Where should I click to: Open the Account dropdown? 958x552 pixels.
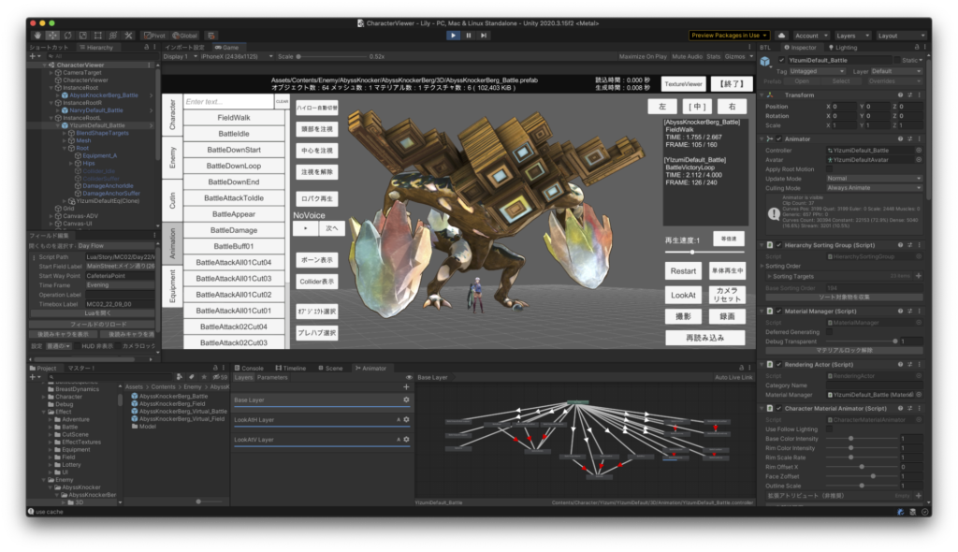(811, 36)
